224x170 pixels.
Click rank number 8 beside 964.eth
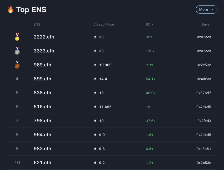(17, 135)
